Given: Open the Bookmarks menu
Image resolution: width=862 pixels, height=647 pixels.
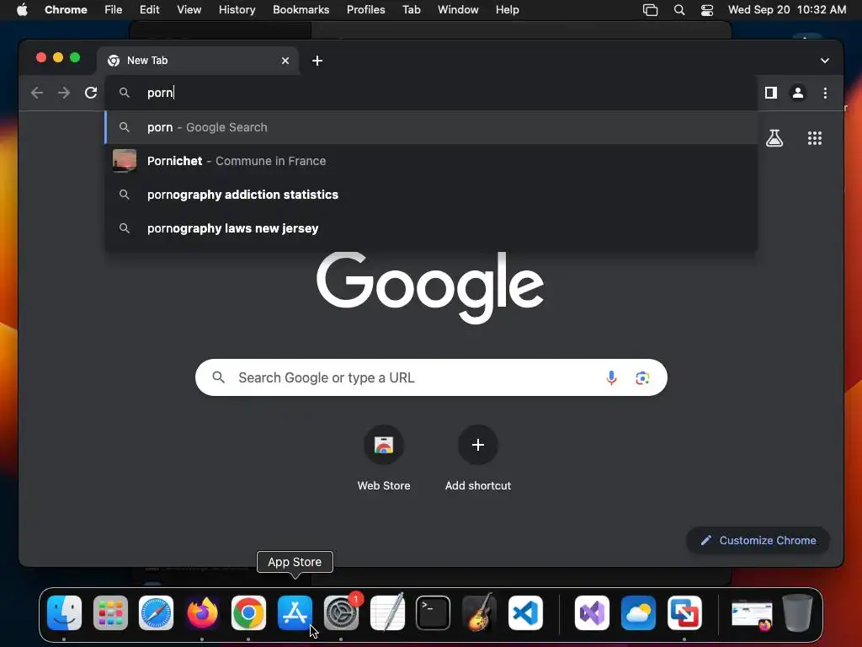Looking at the screenshot, I should [x=301, y=10].
